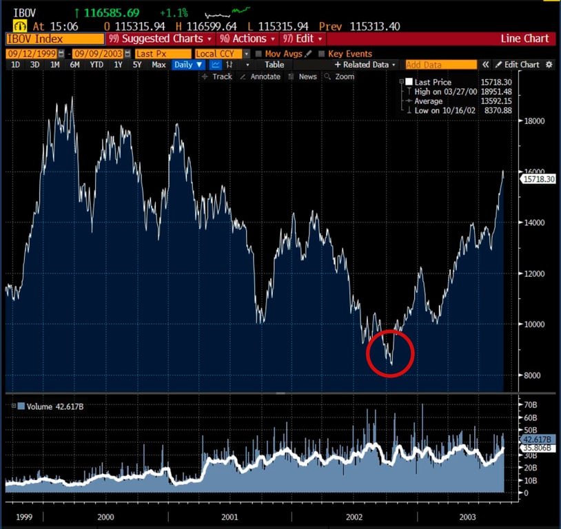Click the Annotate tool button

(x=260, y=76)
